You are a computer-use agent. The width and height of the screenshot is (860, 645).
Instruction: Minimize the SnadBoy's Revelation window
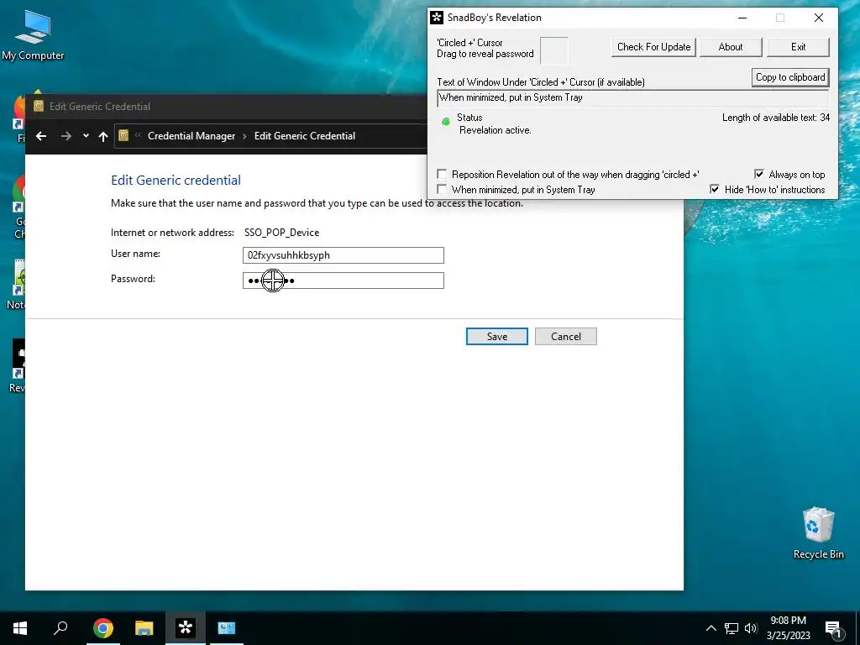(x=742, y=18)
